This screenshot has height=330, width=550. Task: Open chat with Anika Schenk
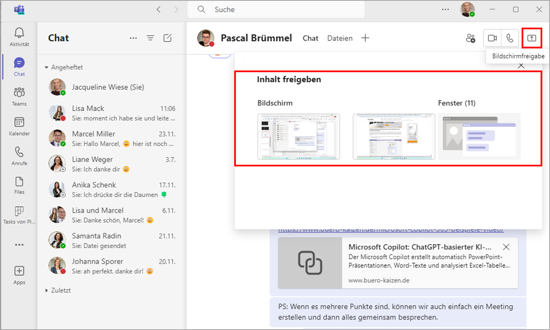[112, 190]
